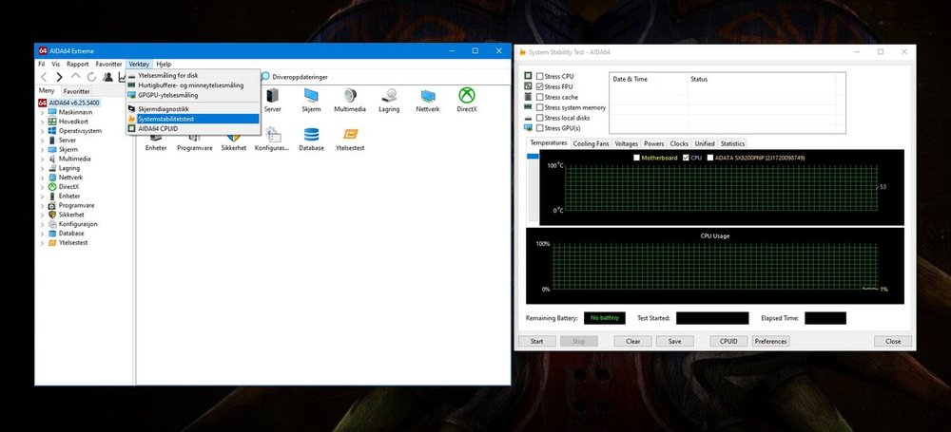Click the CPUID button in Stability Test
This screenshot has width=951, height=432.
pos(728,341)
